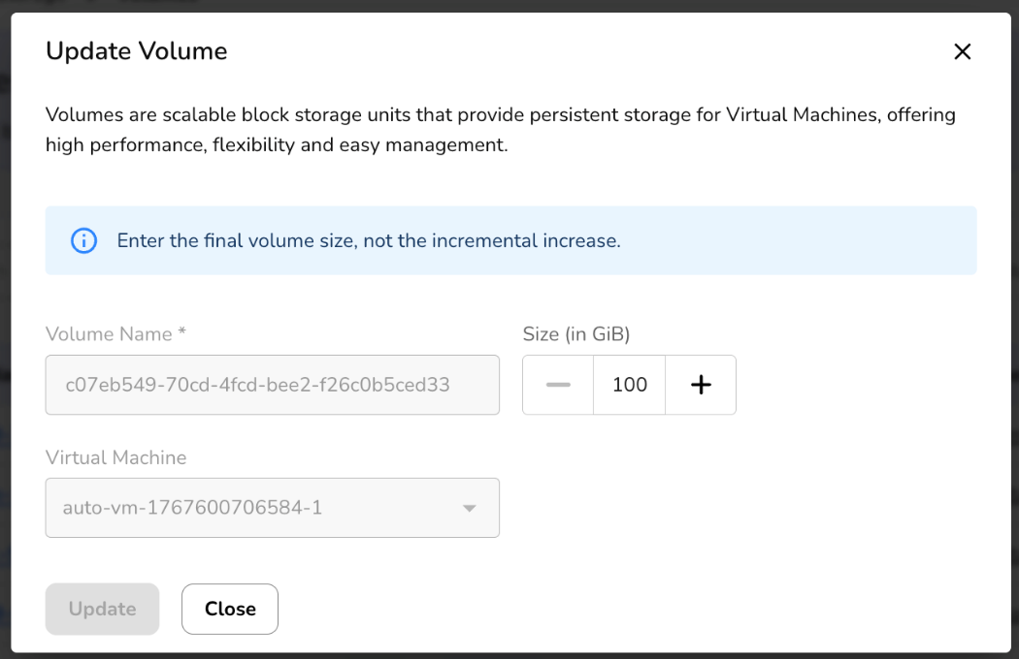Click the size value field showing 100
Image resolution: width=1019 pixels, height=659 pixels.
(630, 385)
